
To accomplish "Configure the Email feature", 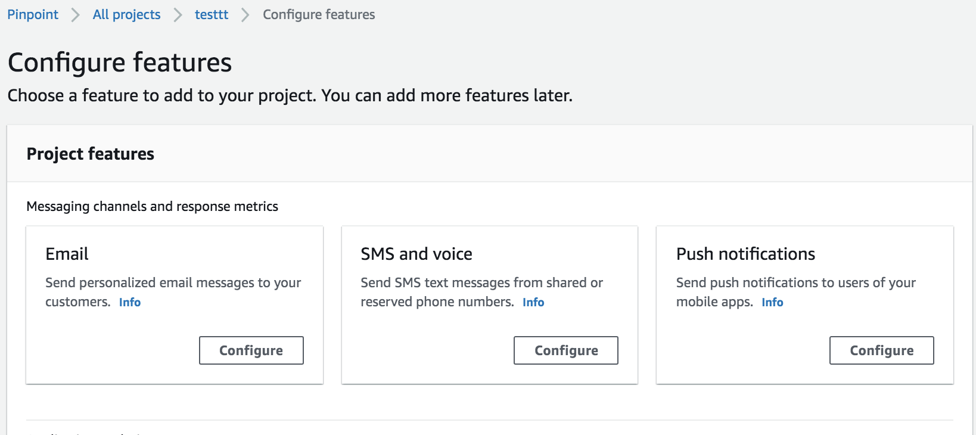I will tap(251, 350).
